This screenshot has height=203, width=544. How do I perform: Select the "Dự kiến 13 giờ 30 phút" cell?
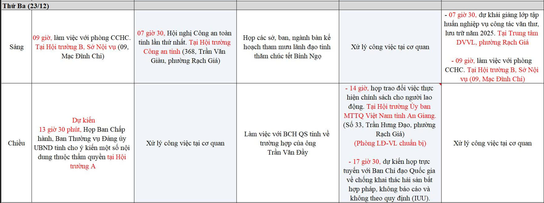(x=83, y=143)
